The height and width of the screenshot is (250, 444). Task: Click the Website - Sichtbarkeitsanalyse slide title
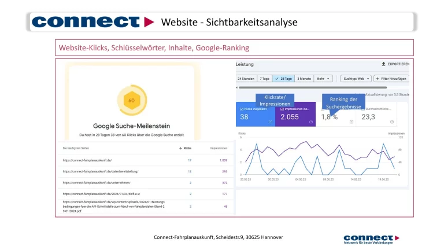pyautogui.click(x=230, y=22)
